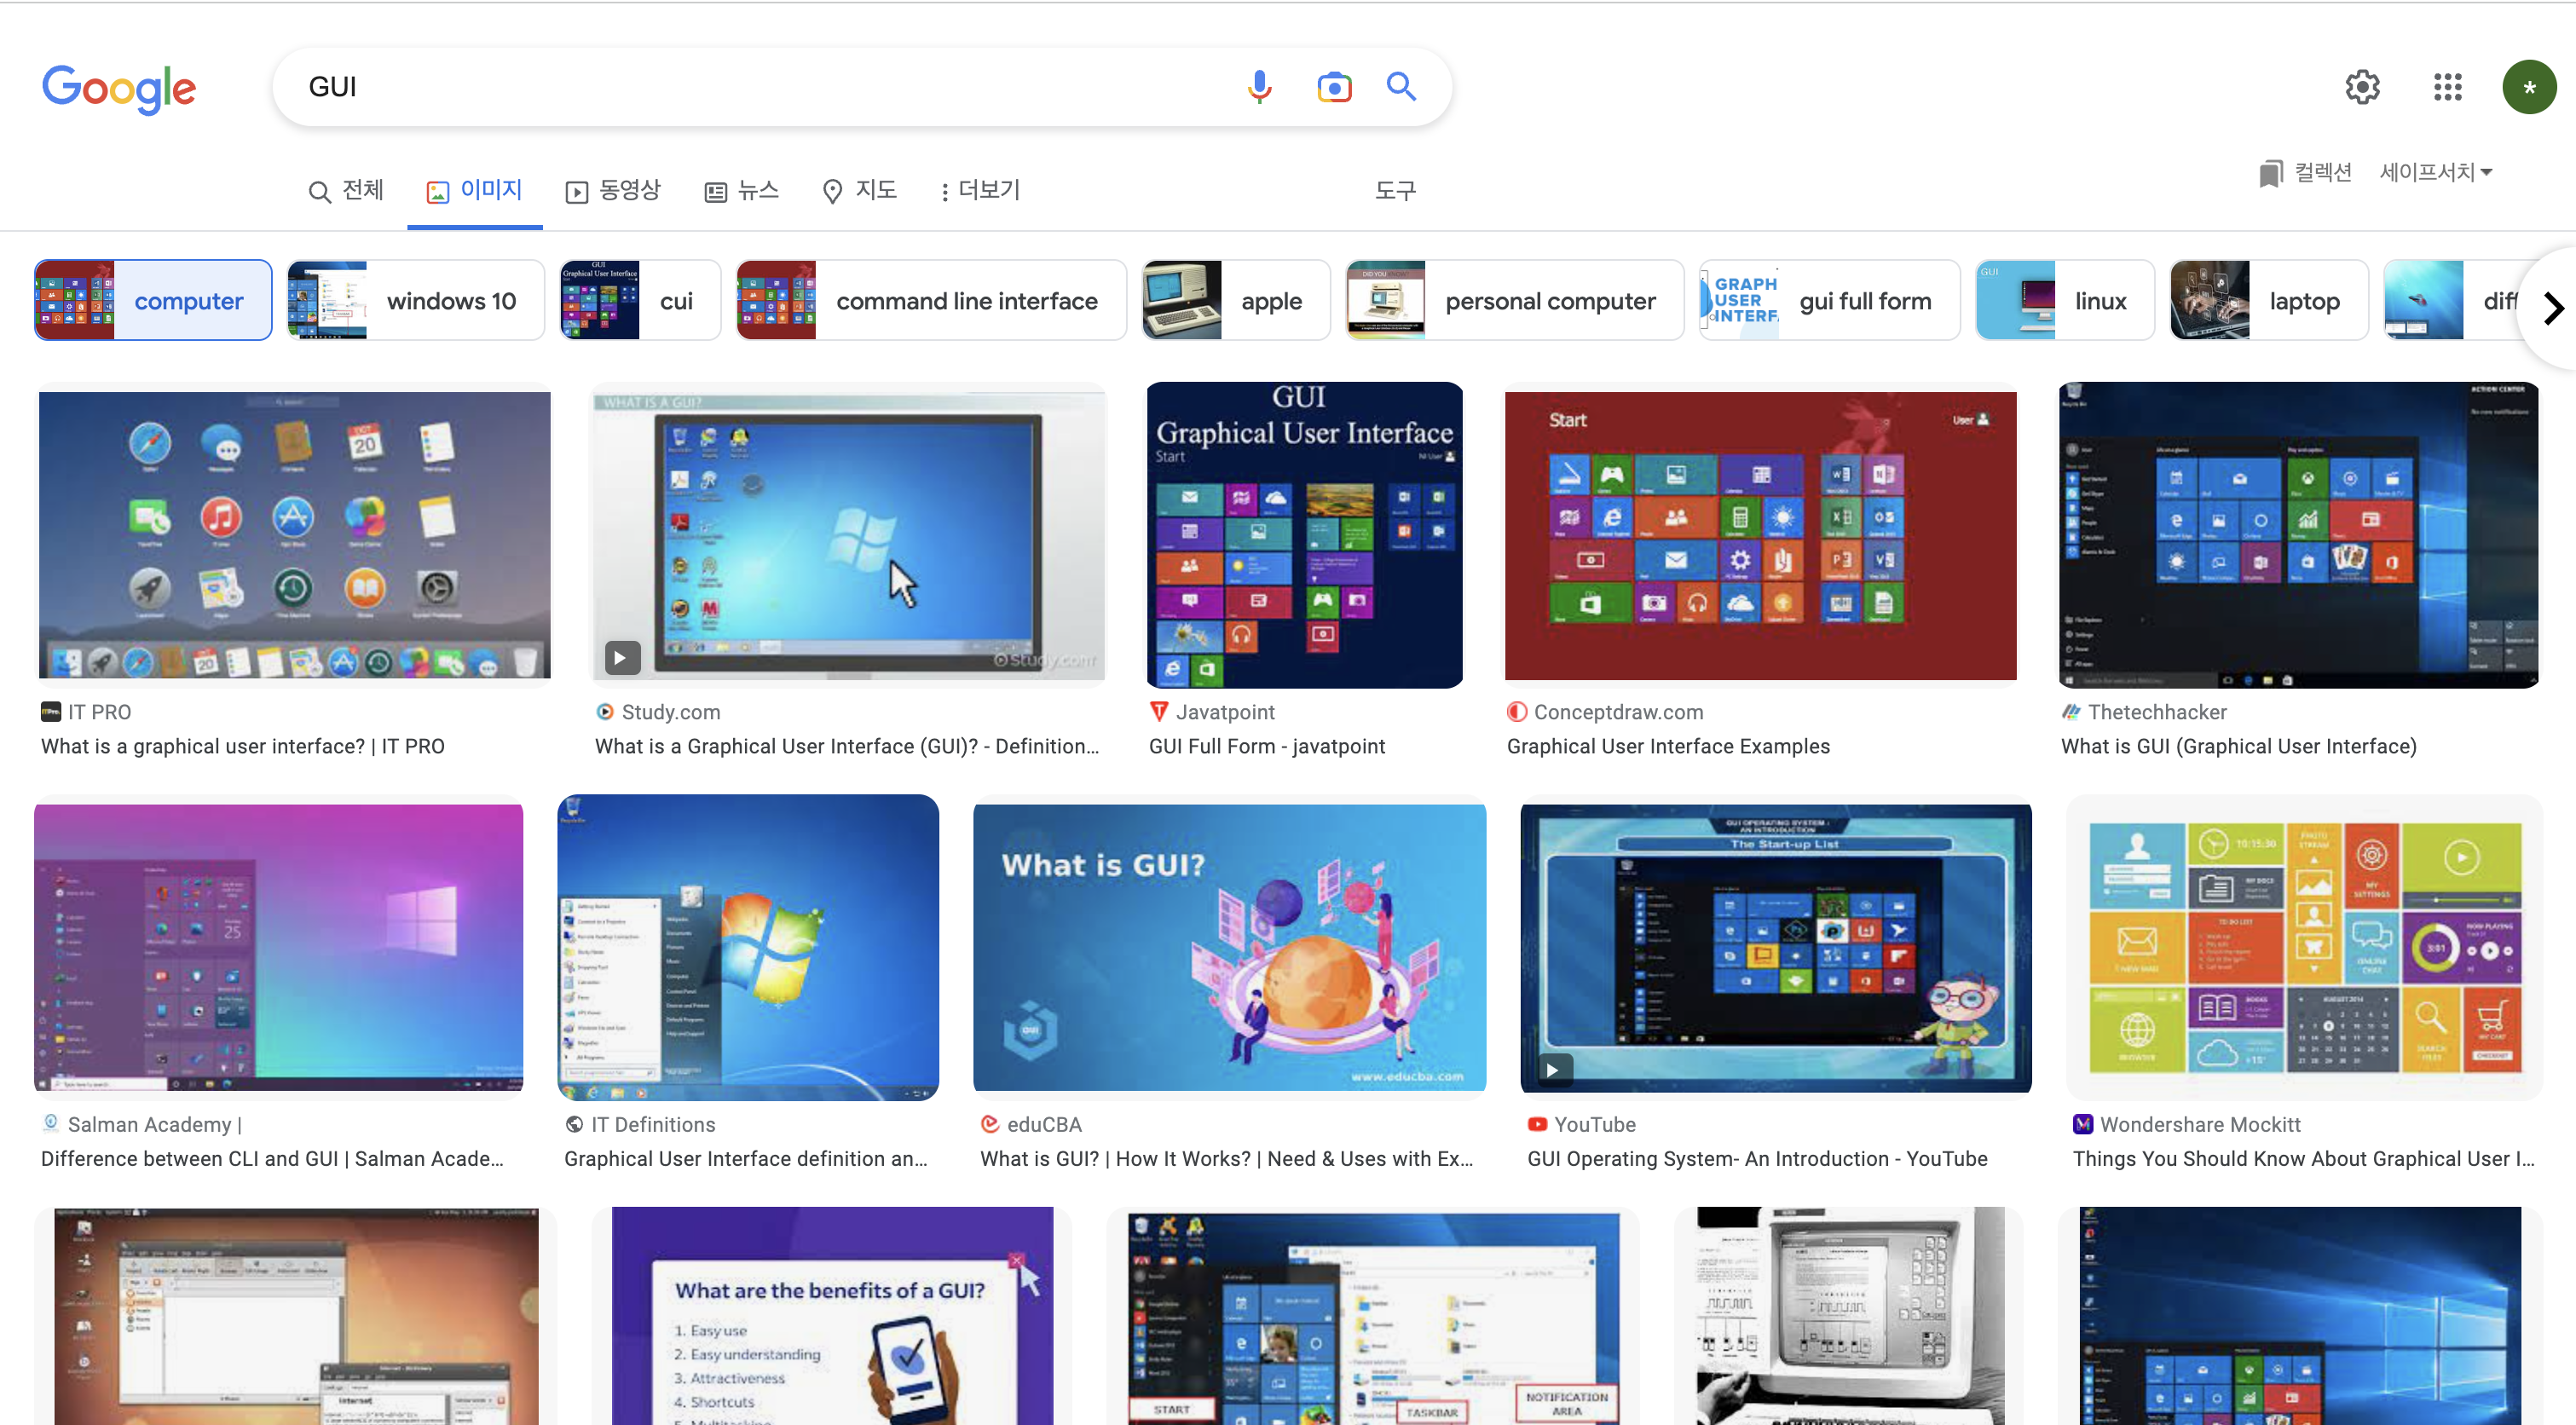Viewport: 2576px width, 1425px height.
Task: Open the Google apps grid
Action: (2447, 87)
